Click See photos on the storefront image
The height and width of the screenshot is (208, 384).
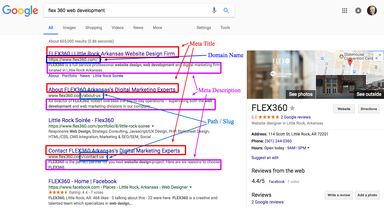tap(300, 94)
